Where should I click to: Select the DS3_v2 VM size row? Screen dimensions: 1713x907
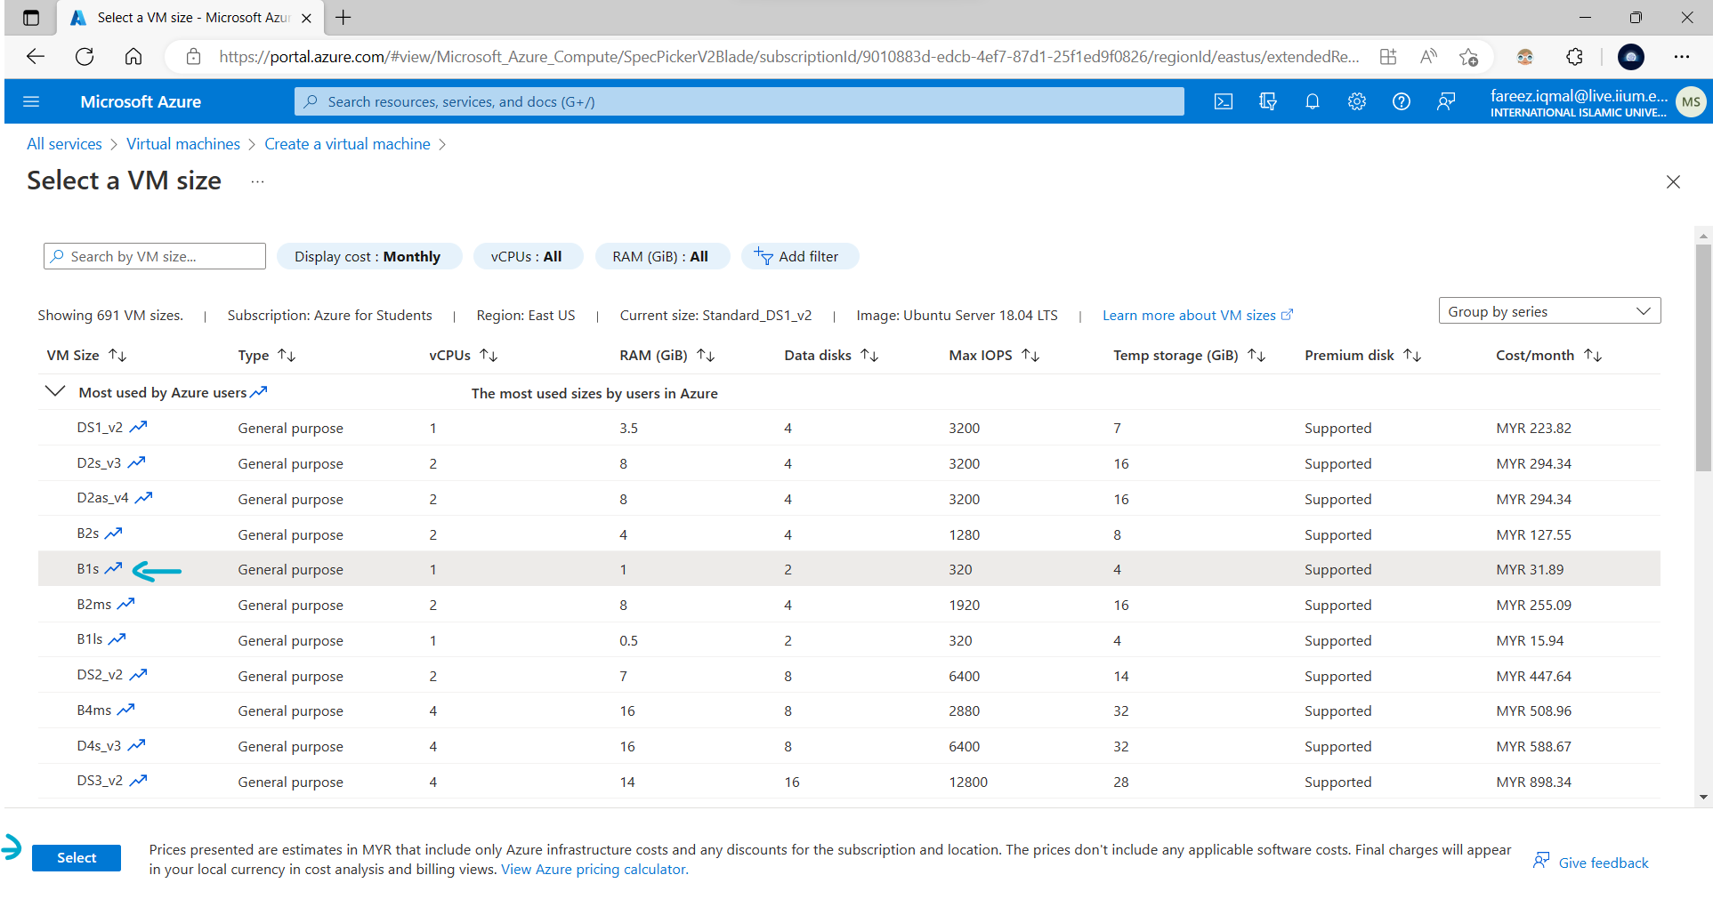click(x=849, y=781)
